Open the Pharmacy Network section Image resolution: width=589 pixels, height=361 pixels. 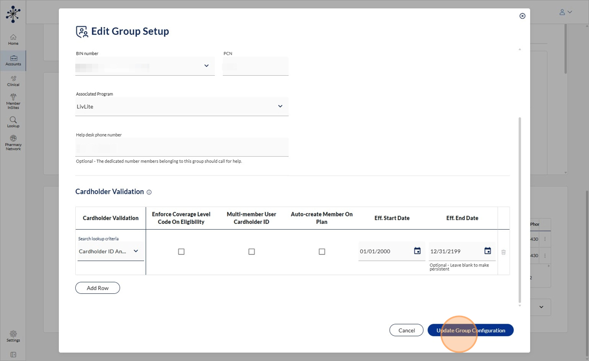point(13,142)
